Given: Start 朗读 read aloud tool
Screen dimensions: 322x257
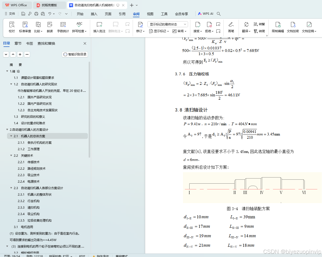Looking at the screenshot, I should tap(50, 27).
